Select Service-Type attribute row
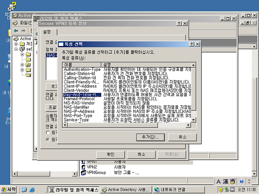Image resolution: width=259 pixels, height=194 pixels. click(127, 120)
